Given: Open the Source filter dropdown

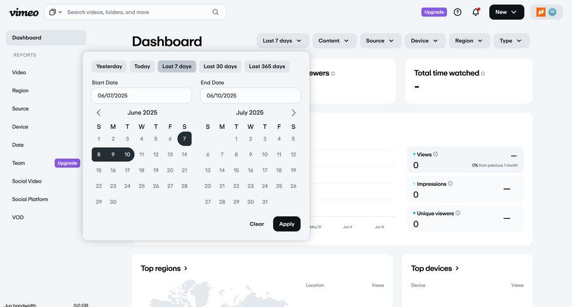Looking at the screenshot, I should (x=381, y=41).
